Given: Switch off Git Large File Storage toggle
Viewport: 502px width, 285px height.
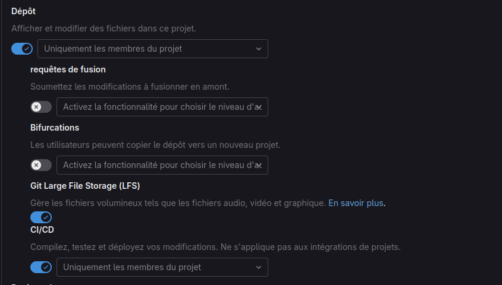Looking at the screenshot, I should (41, 217).
